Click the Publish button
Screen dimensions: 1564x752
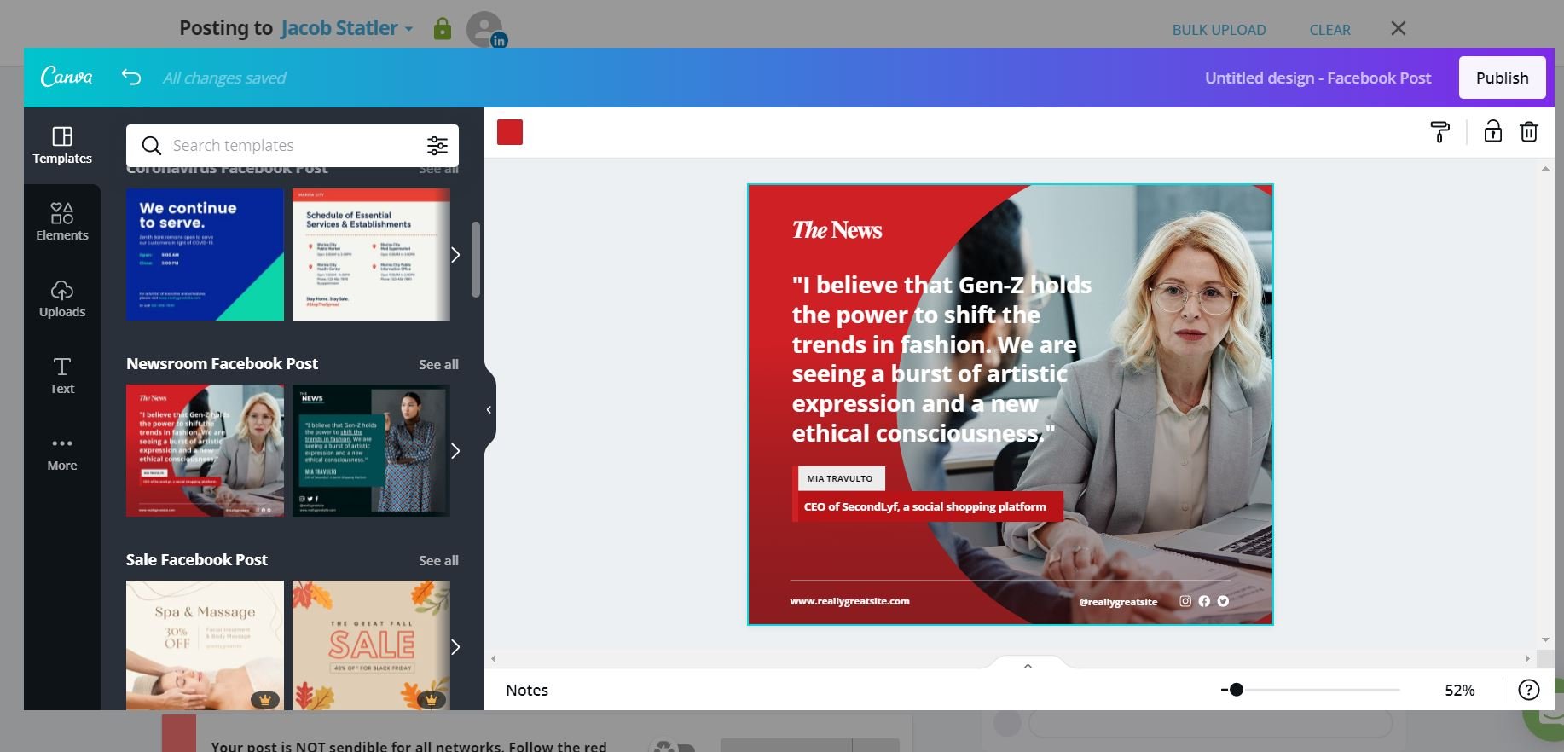coord(1502,78)
